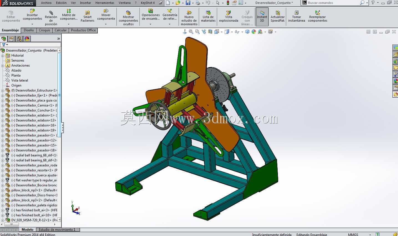This screenshot has width=398, height=236.
Task: Toggle the Instant 3D button
Action: tap(262, 17)
